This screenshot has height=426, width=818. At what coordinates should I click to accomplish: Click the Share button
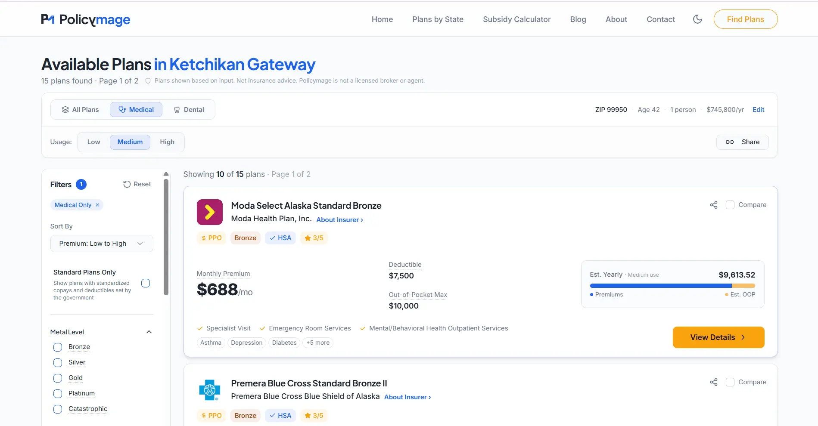pos(742,142)
